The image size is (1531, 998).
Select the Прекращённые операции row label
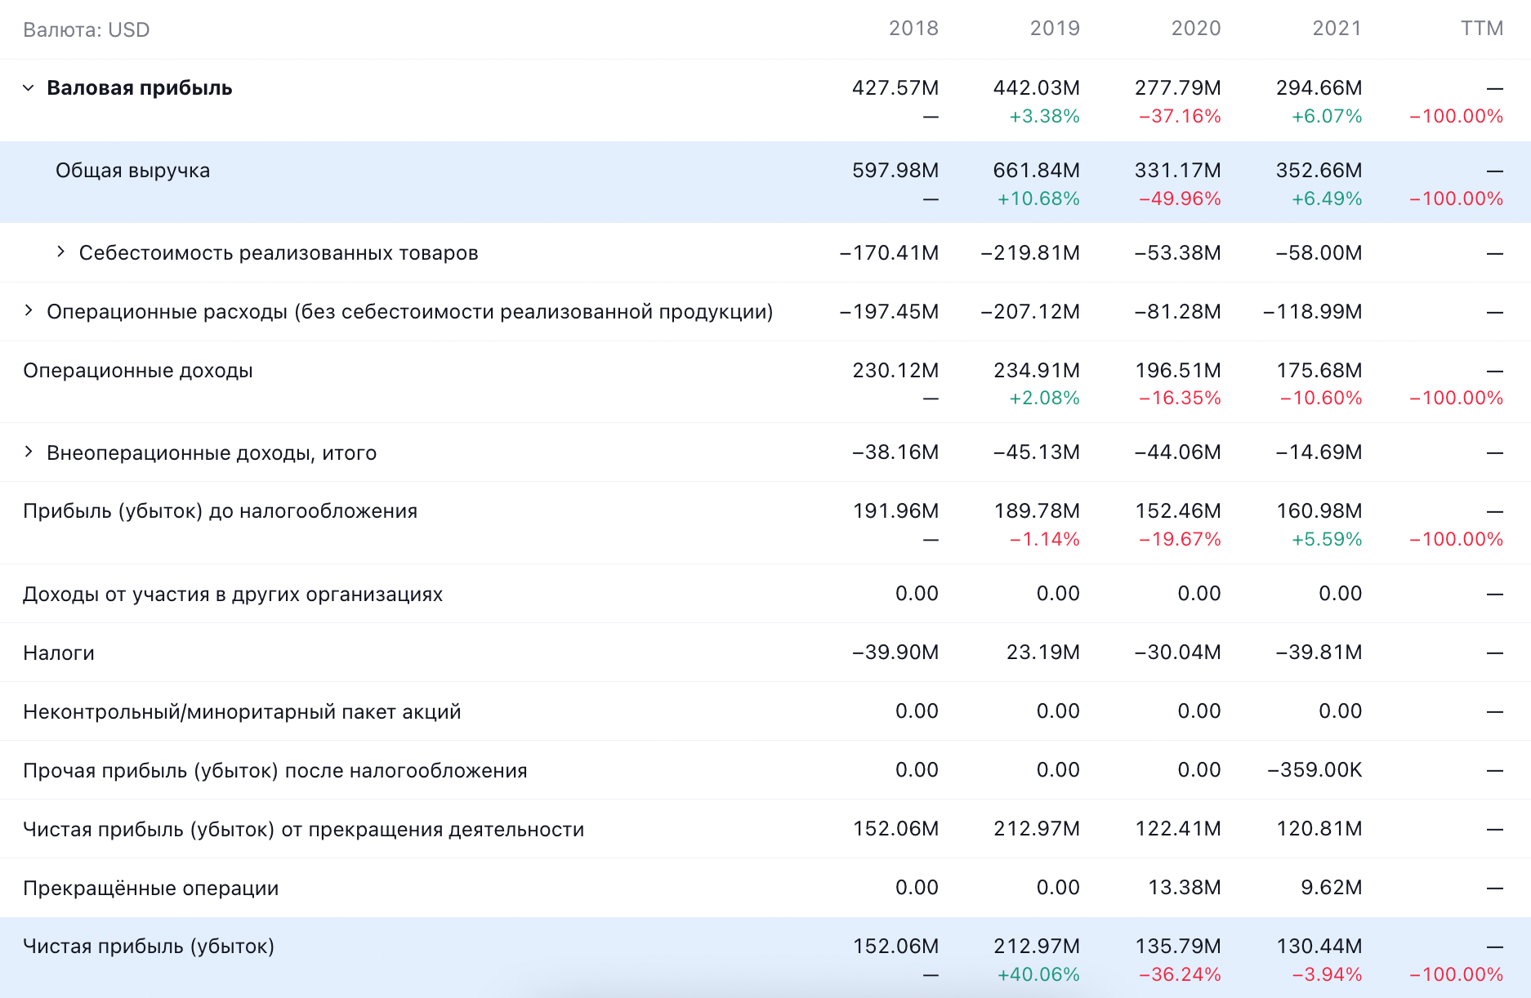pyautogui.click(x=151, y=889)
